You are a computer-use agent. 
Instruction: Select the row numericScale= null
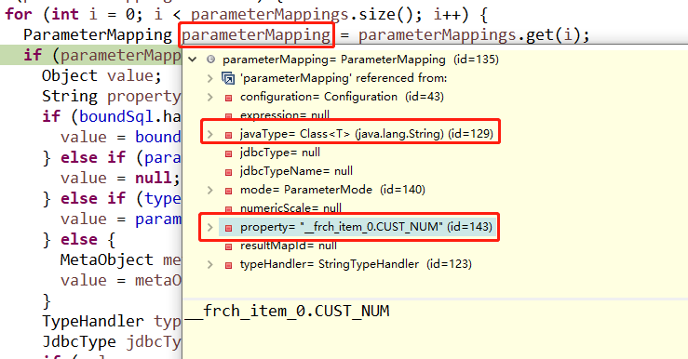click(x=290, y=208)
